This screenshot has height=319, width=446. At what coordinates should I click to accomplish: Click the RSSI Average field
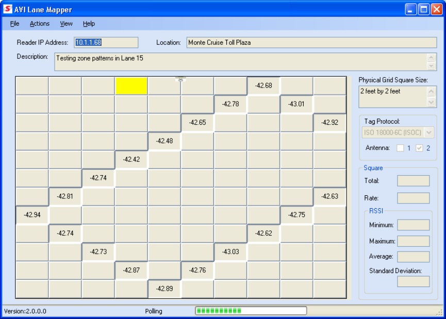(414, 257)
